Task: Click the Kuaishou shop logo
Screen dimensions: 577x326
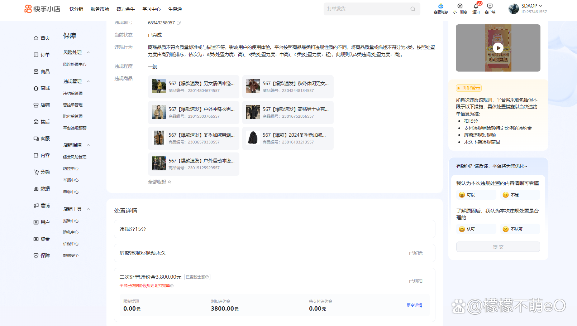Action: (42, 9)
